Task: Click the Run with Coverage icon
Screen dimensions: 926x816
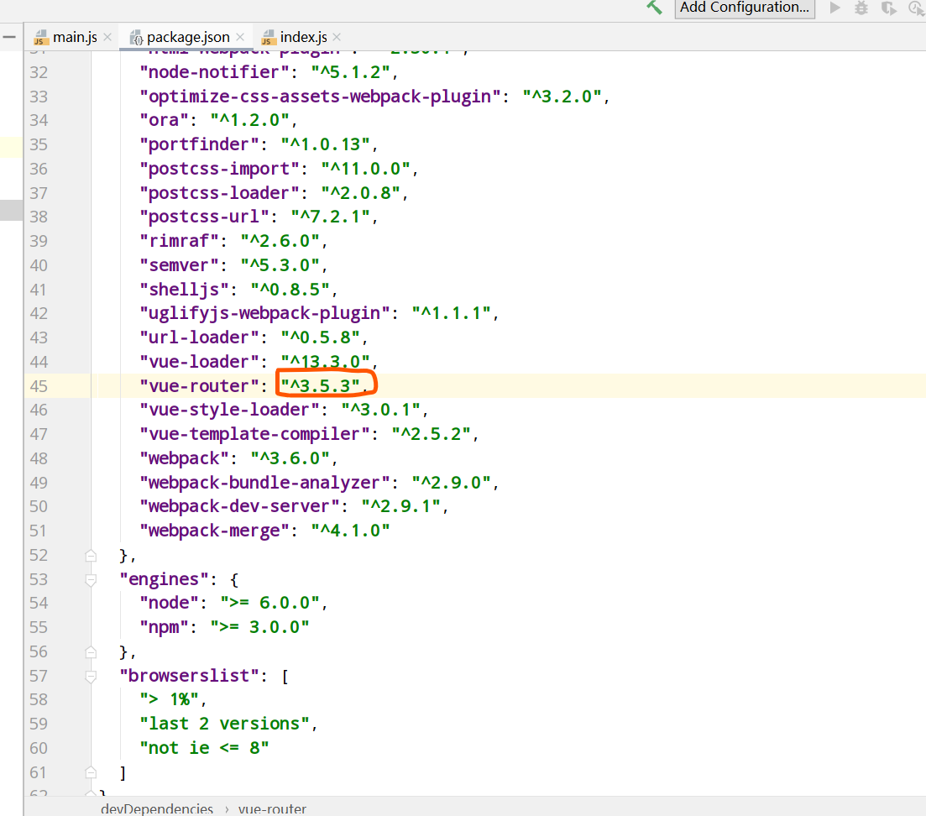Action: click(x=889, y=8)
